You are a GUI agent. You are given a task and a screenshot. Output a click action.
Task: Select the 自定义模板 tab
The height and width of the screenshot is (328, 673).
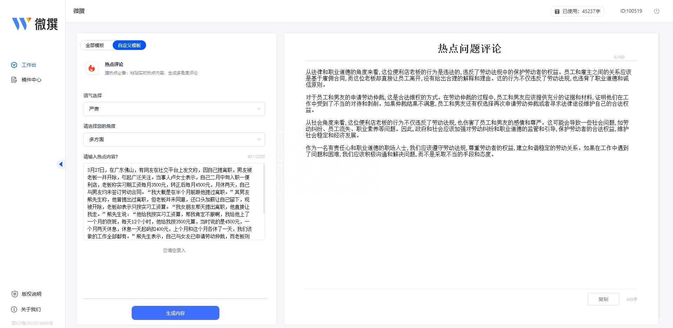pyautogui.click(x=129, y=45)
